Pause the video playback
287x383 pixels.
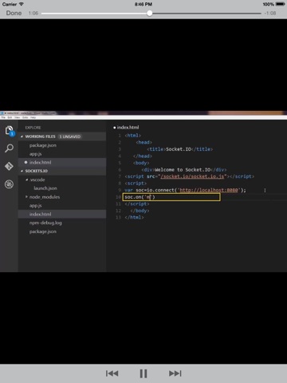[x=143, y=373]
